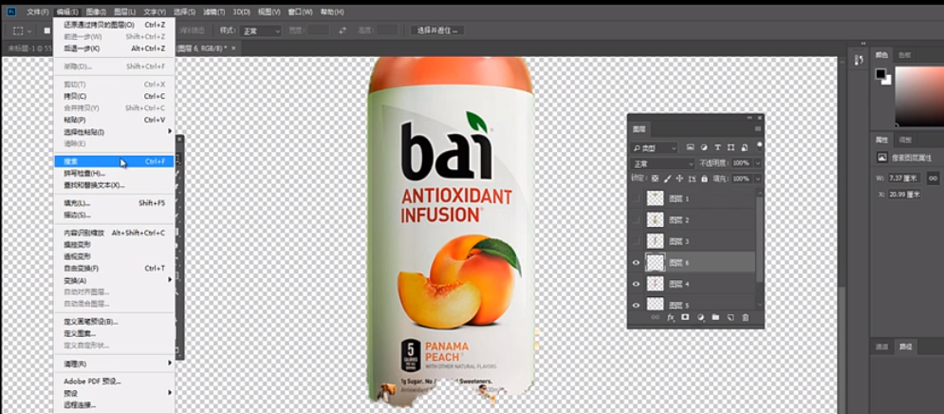Click the prevent artboard auto-nesting lock icon
This screenshot has width=944, height=414.
693,179
